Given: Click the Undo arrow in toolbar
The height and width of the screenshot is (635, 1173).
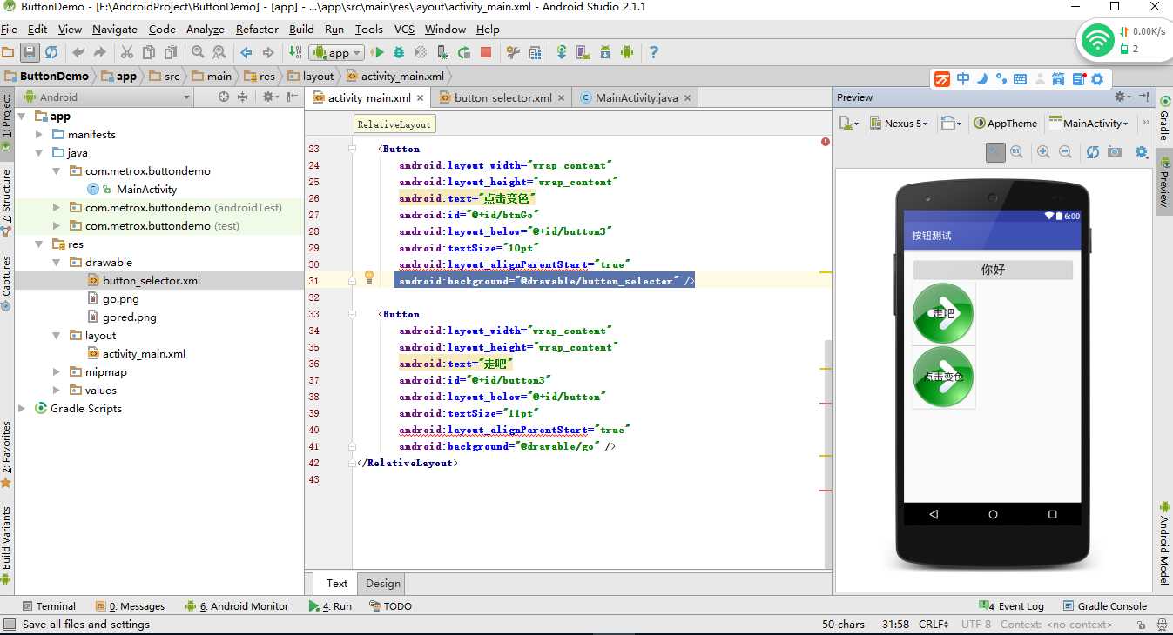Looking at the screenshot, I should 79,52.
